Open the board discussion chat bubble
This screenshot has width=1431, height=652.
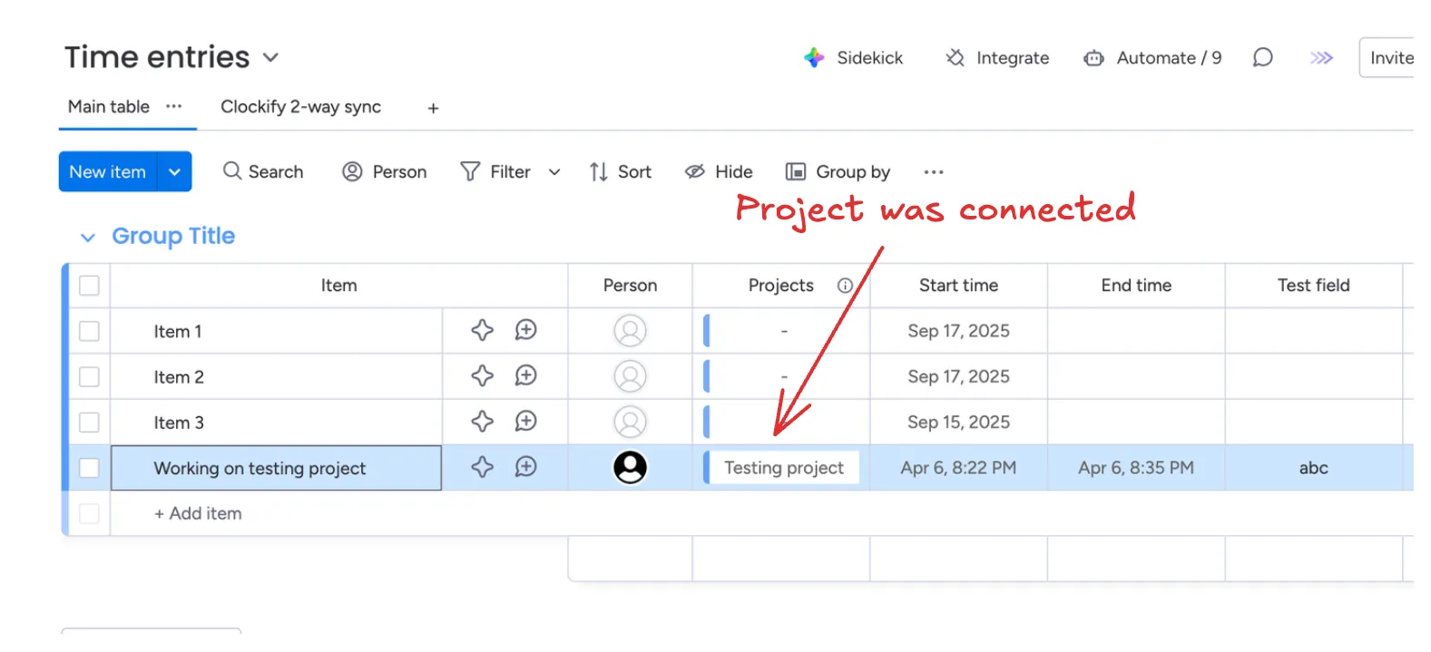coord(1262,58)
